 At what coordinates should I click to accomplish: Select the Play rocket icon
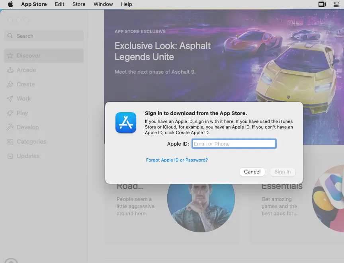[10, 113]
